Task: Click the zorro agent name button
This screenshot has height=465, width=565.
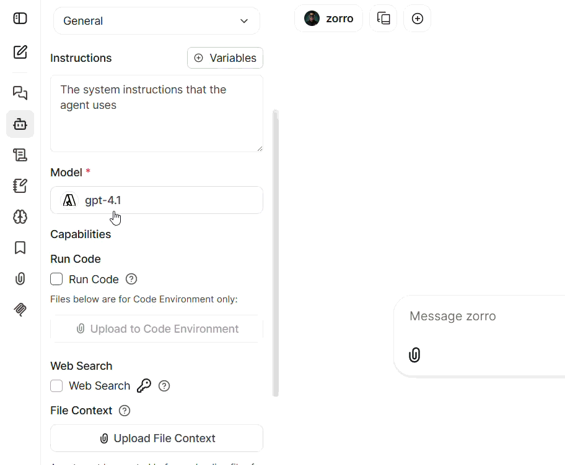Action: [328, 19]
